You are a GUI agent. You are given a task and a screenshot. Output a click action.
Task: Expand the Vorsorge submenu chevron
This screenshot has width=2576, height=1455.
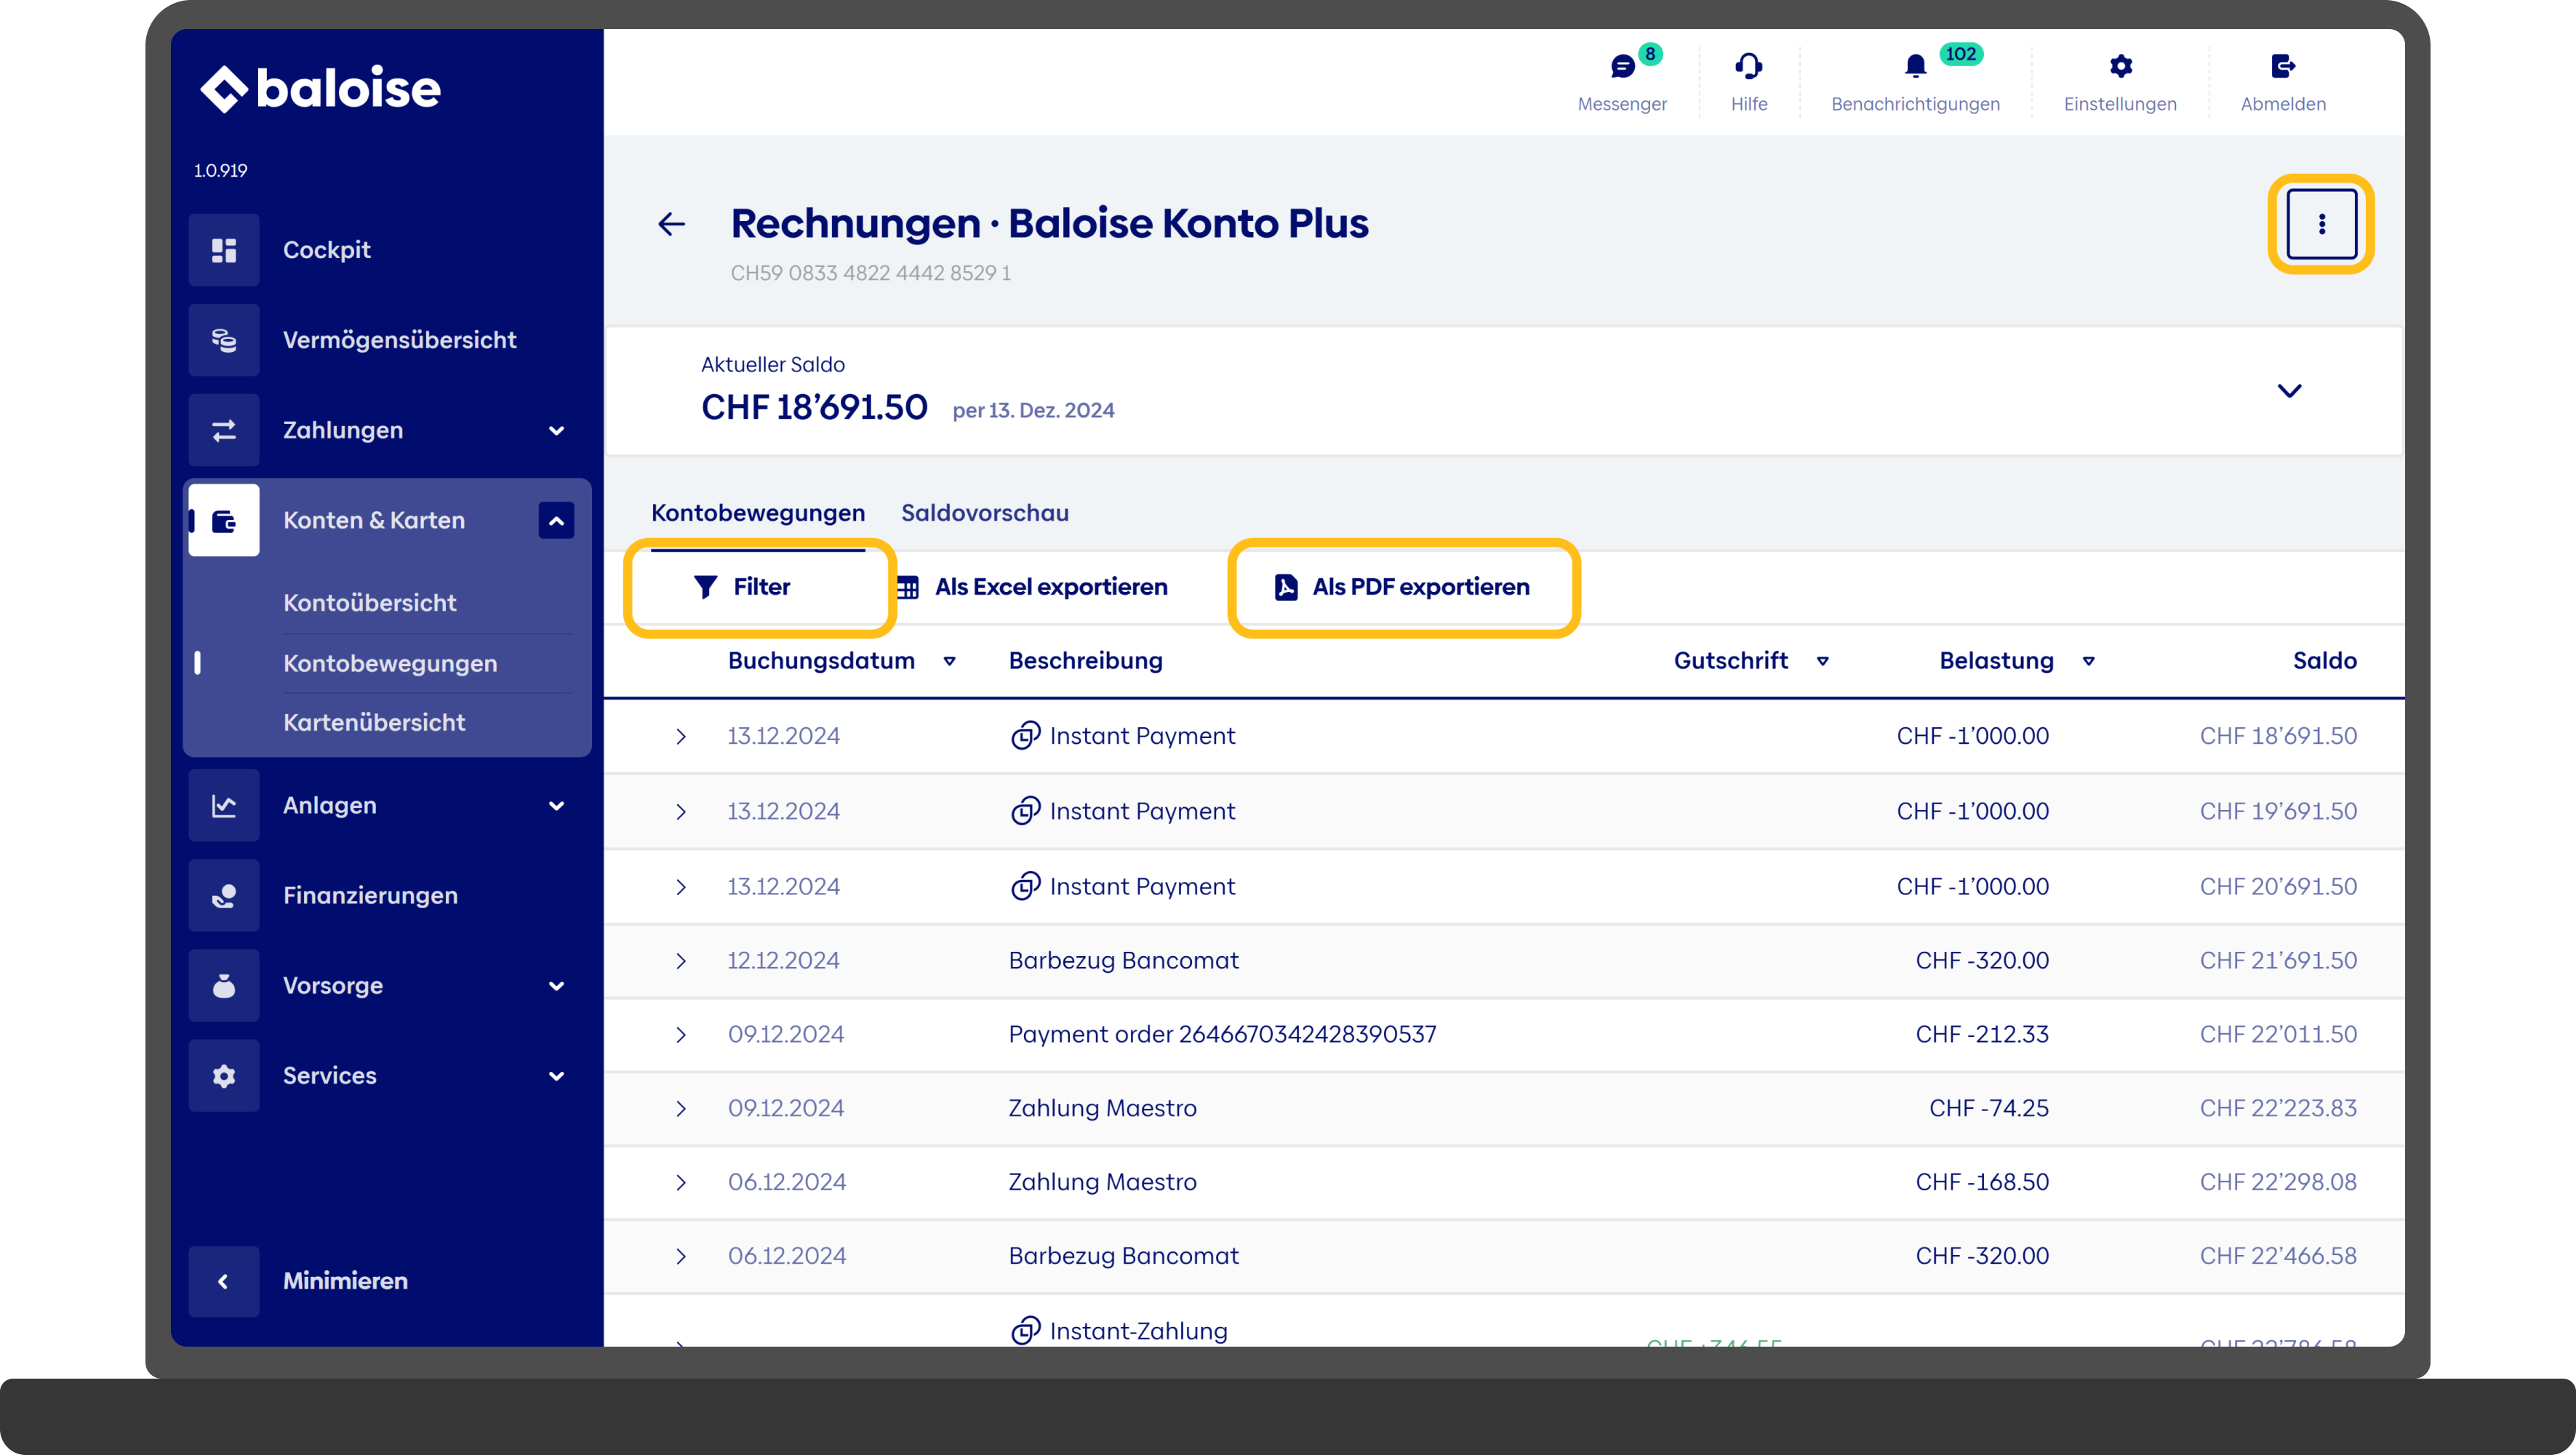[x=556, y=986]
